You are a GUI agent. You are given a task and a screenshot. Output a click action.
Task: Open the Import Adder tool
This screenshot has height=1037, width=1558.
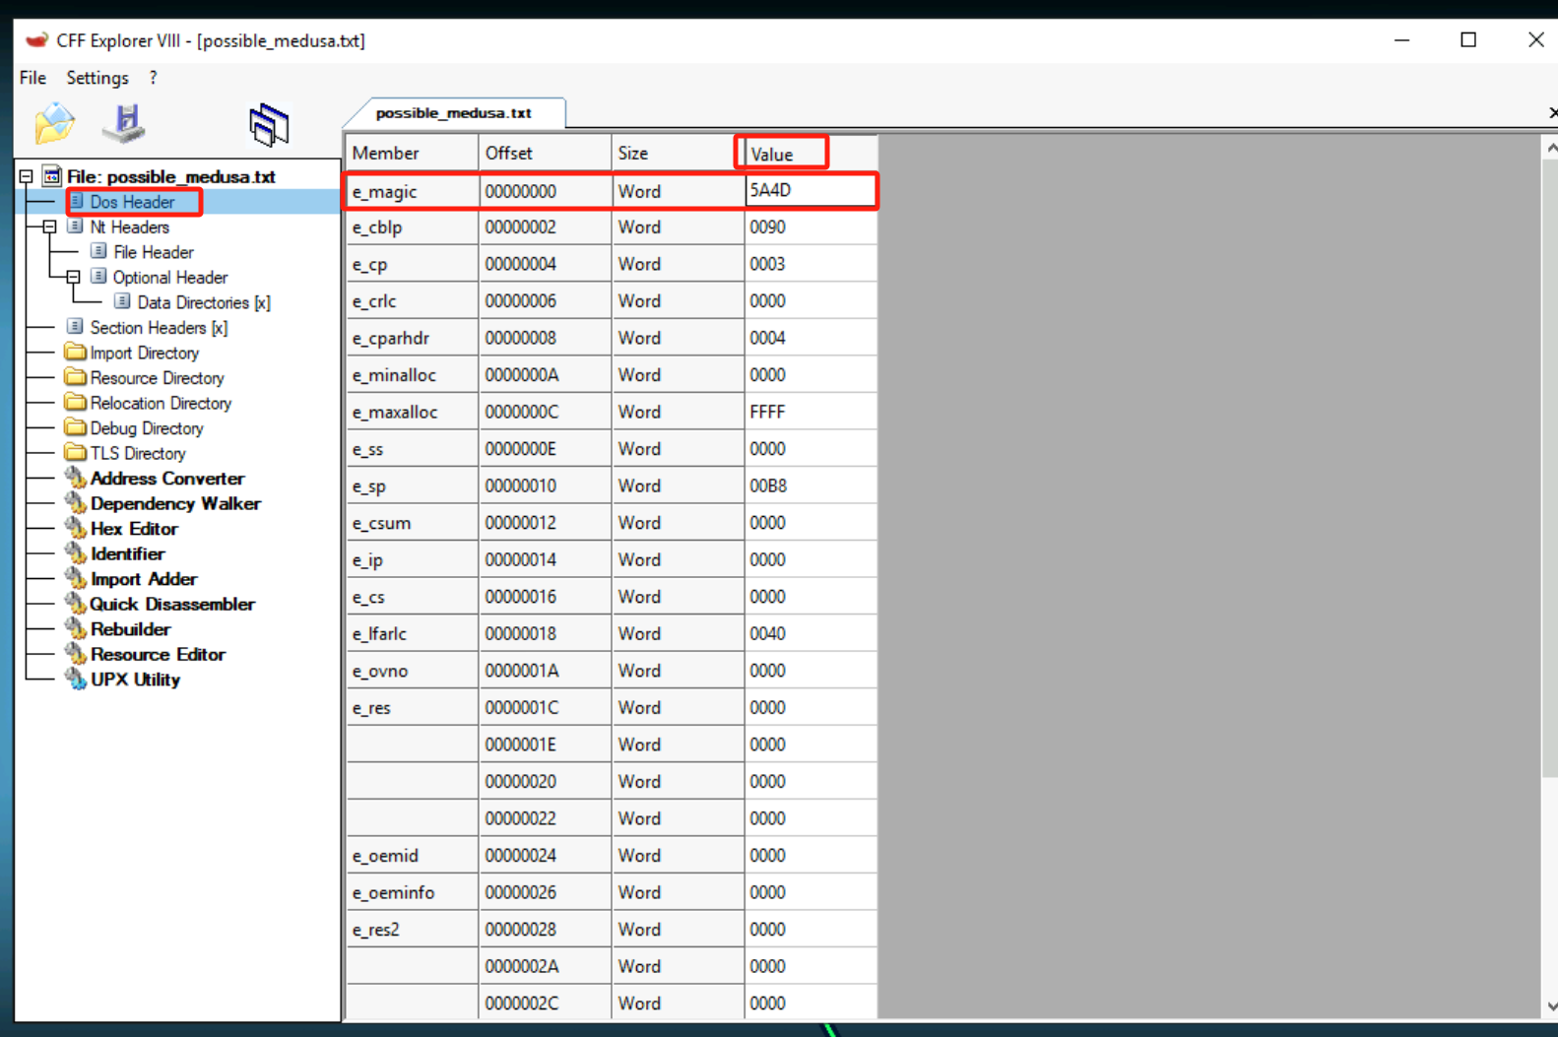tap(144, 579)
